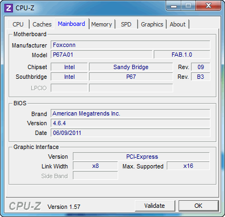Click the FAB.1.0 revision field
This screenshot has height=217, width=225.
[x=182, y=55]
